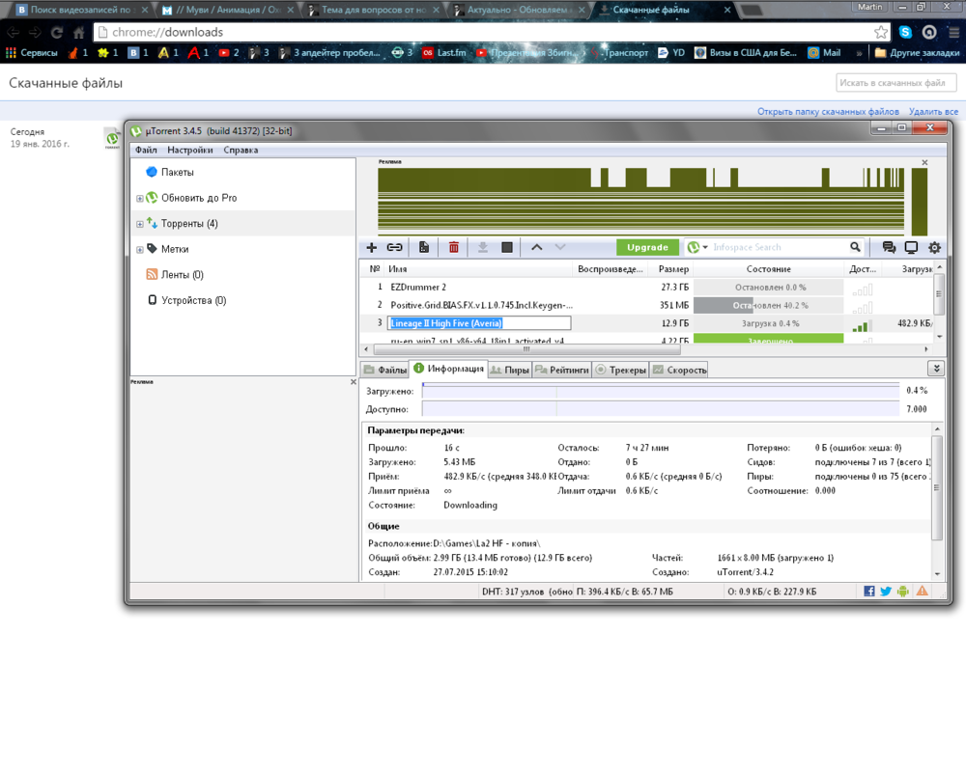
Task: Click the warning triangle status icon
Action: pyautogui.click(x=923, y=592)
